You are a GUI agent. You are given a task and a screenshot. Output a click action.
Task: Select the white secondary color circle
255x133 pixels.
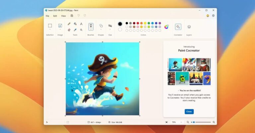(x=120, y=29)
